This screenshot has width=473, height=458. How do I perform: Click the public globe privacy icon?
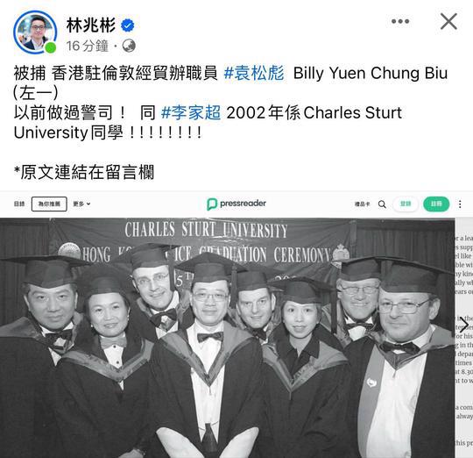click(x=129, y=46)
